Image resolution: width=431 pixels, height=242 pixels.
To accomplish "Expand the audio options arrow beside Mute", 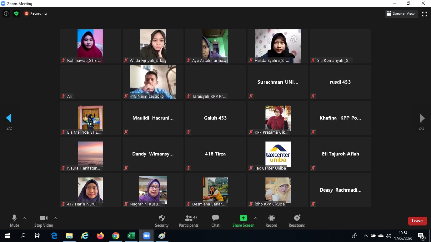I will tap(25, 218).
